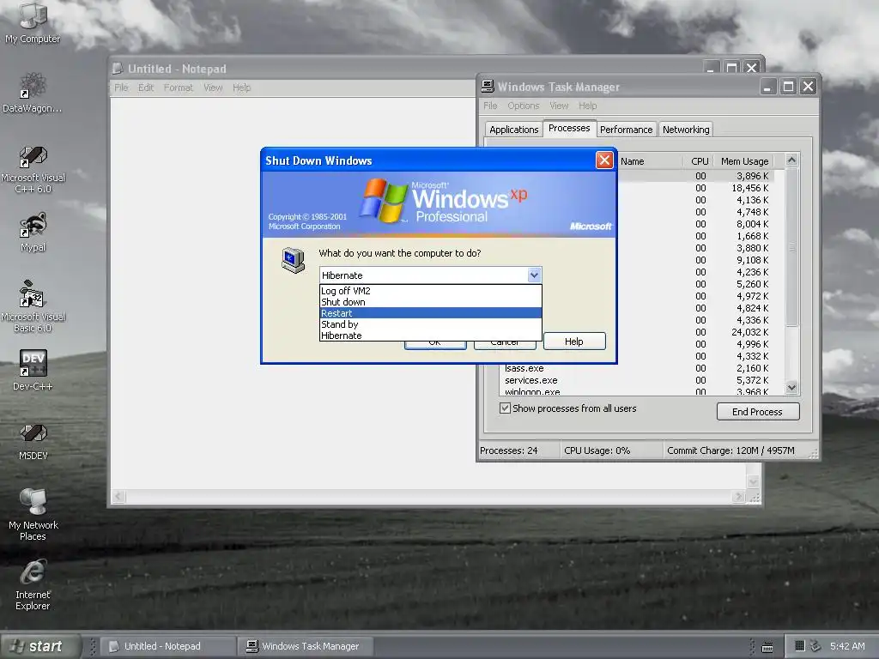
Task: Select the services.exe process row
Action: coord(637,380)
